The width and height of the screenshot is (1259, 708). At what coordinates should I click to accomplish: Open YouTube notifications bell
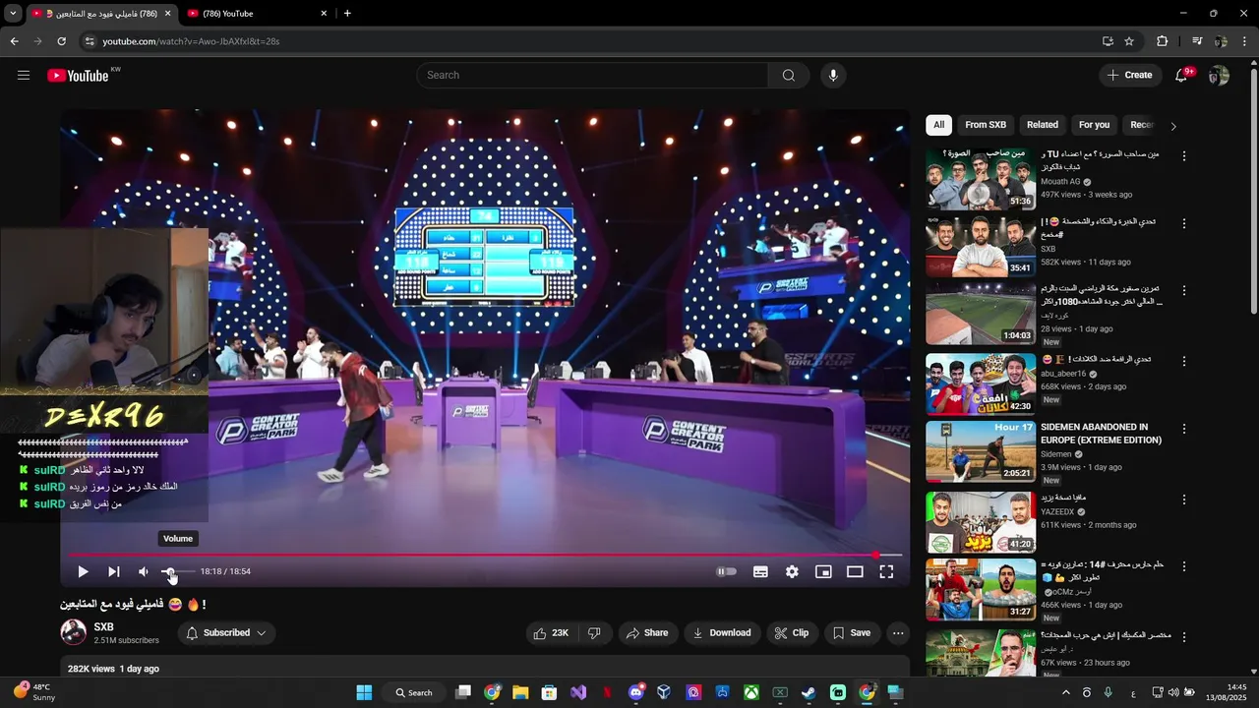click(1181, 76)
